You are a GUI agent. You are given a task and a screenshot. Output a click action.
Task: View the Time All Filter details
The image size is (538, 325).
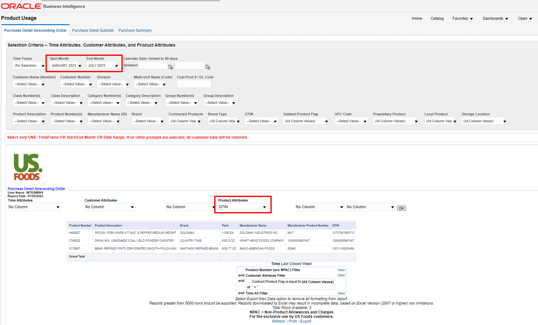point(341,293)
